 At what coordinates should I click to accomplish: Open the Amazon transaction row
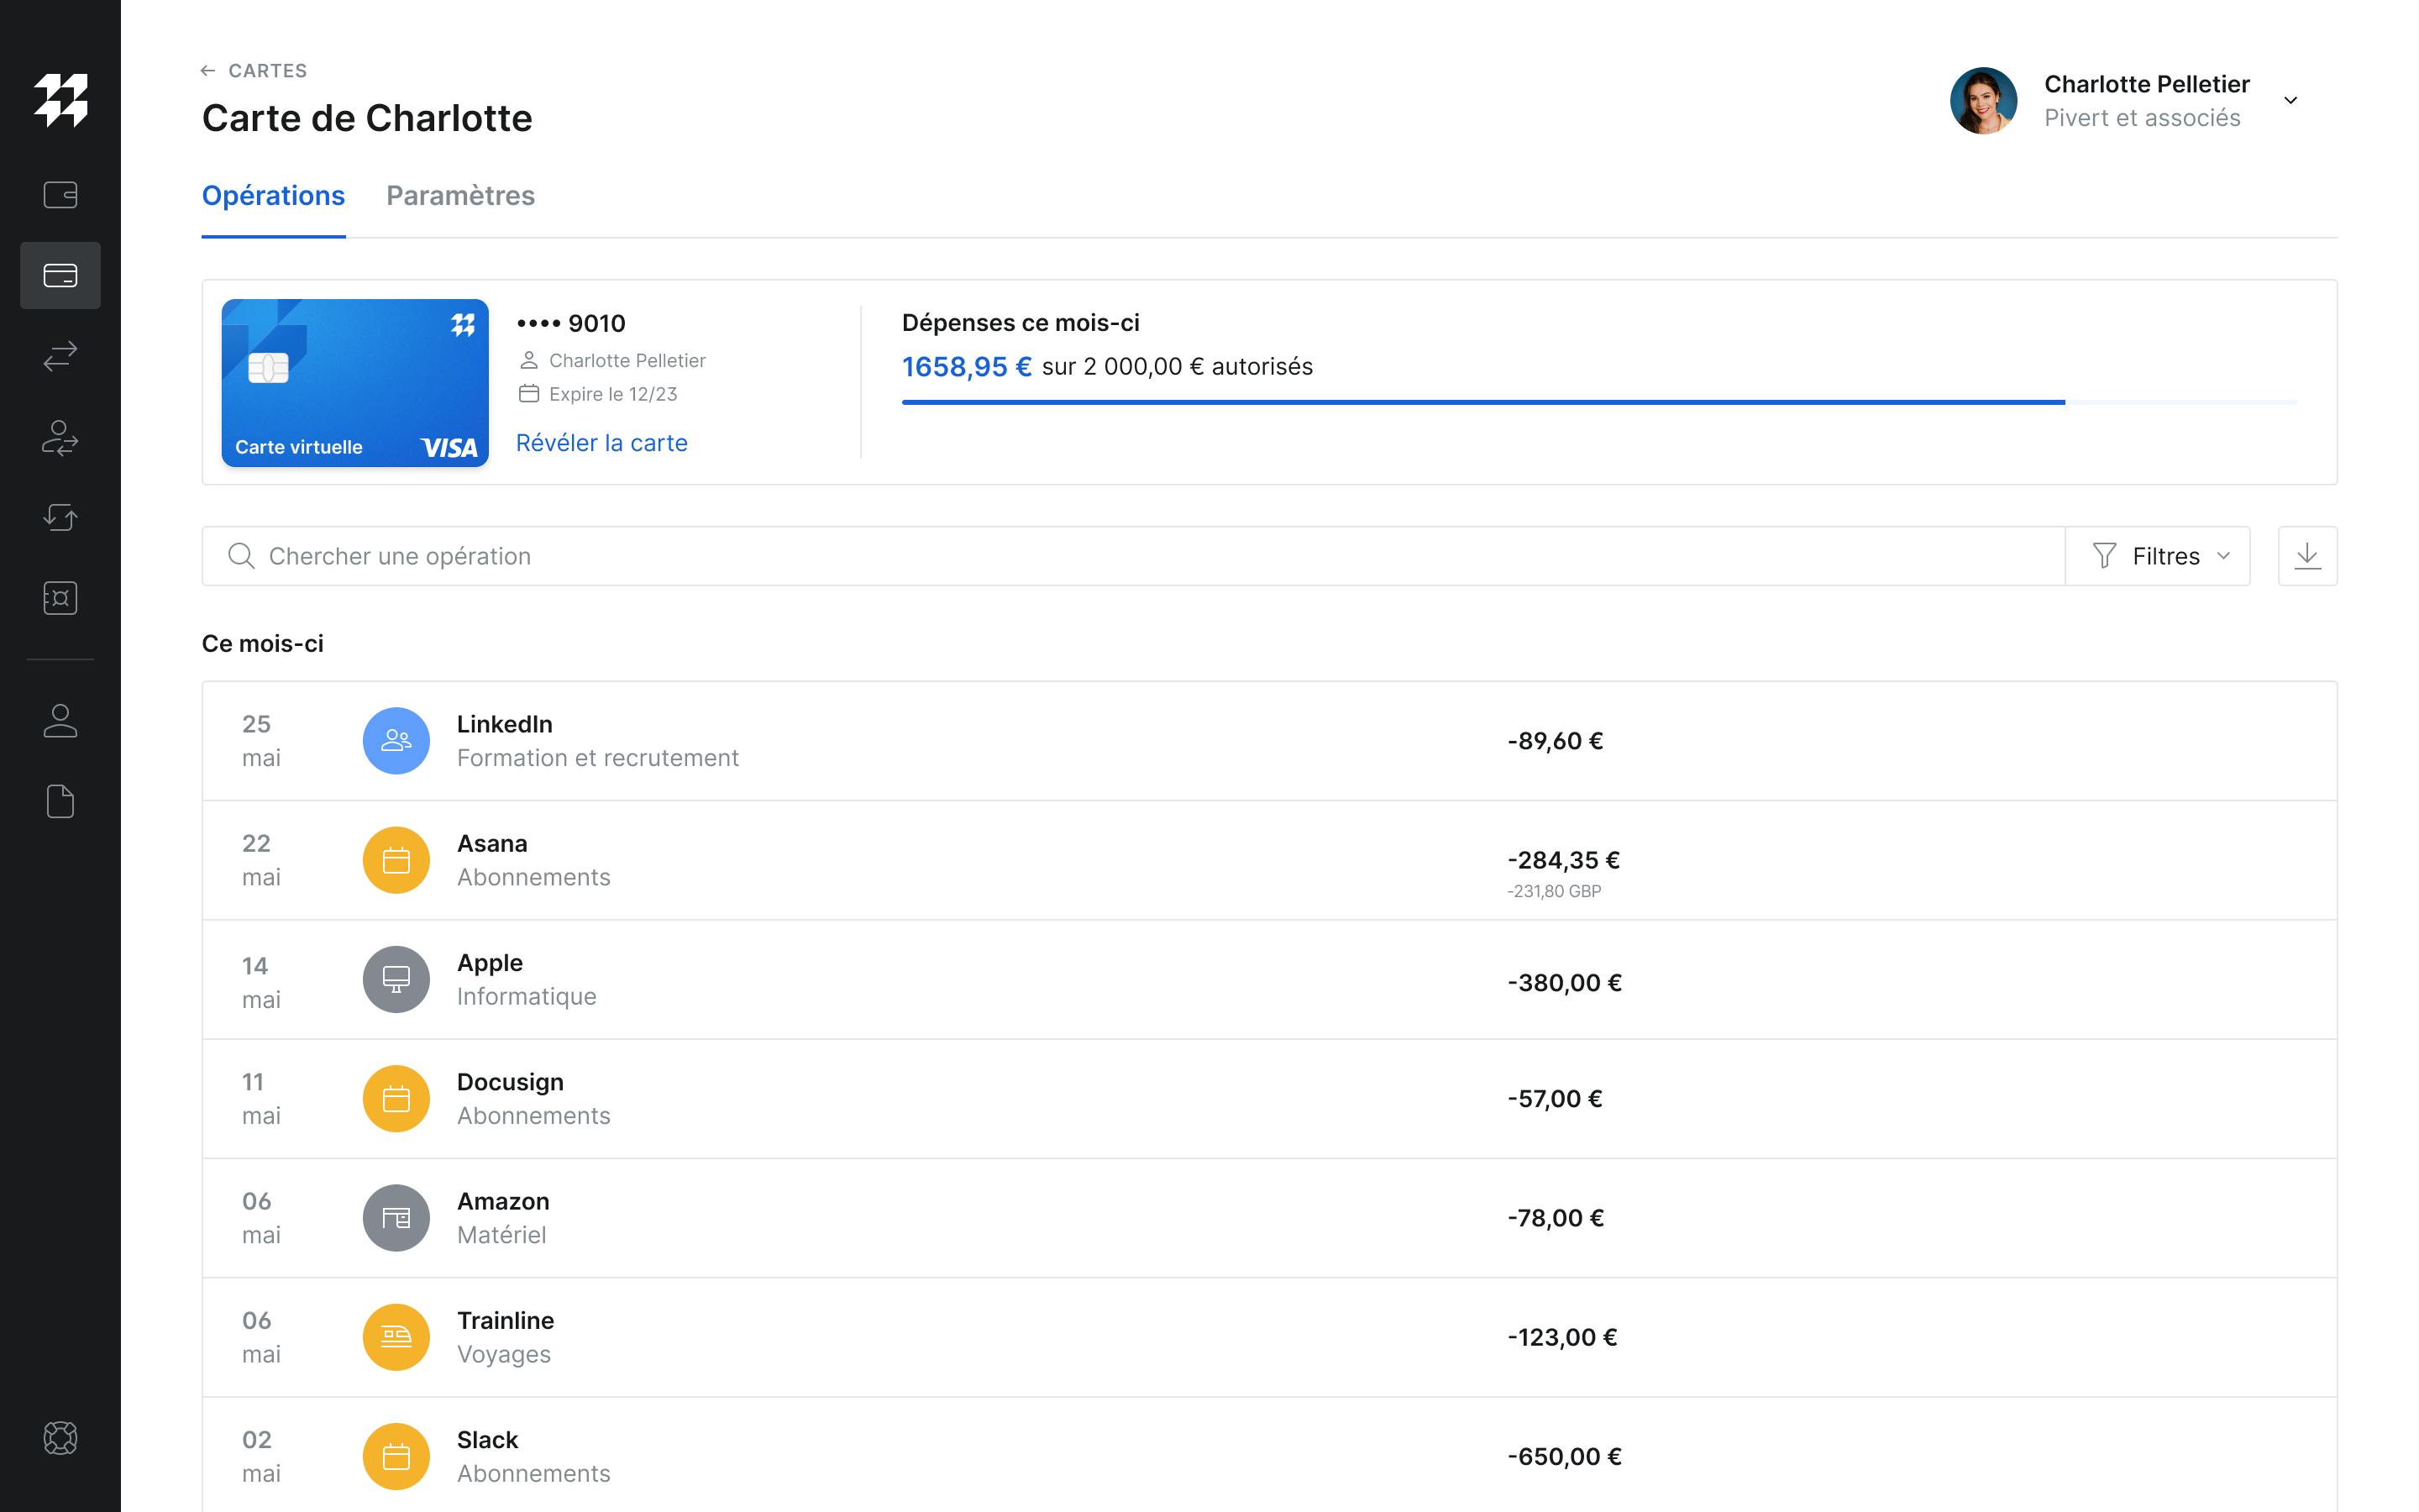(1269, 1218)
